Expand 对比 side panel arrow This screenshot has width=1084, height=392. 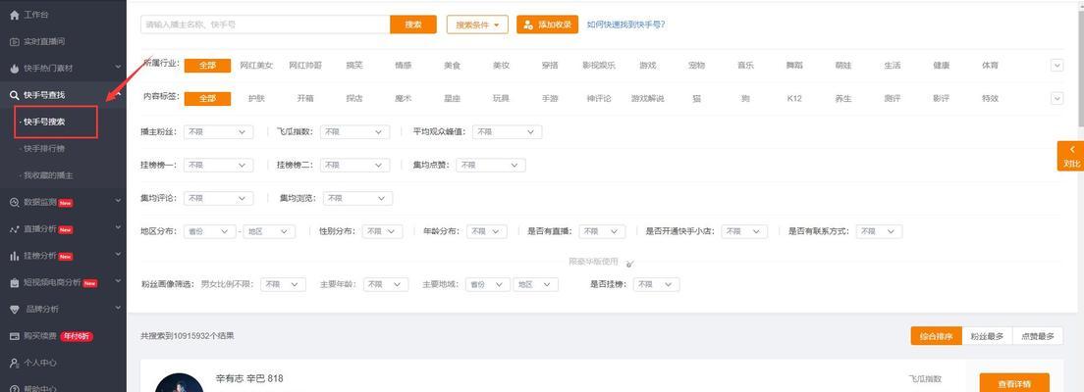[1071, 149]
